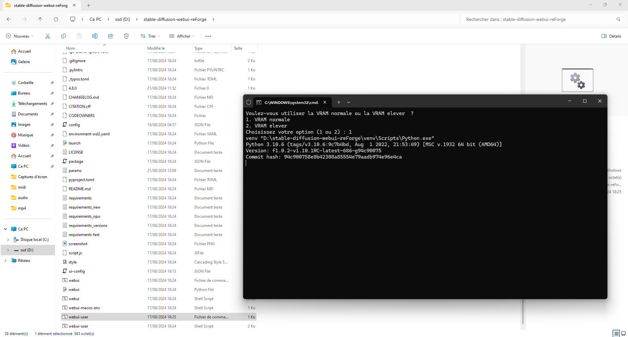
Task: Click the search field in Explorer
Action: coord(540,19)
